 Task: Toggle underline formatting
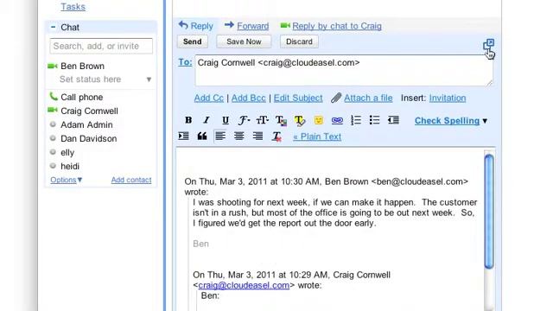(226, 120)
